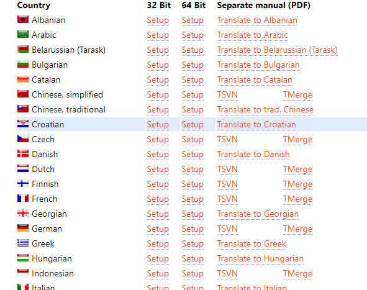Click the German flag icon
Image resolution: width=367 pixels, height=290 pixels.
(23, 228)
